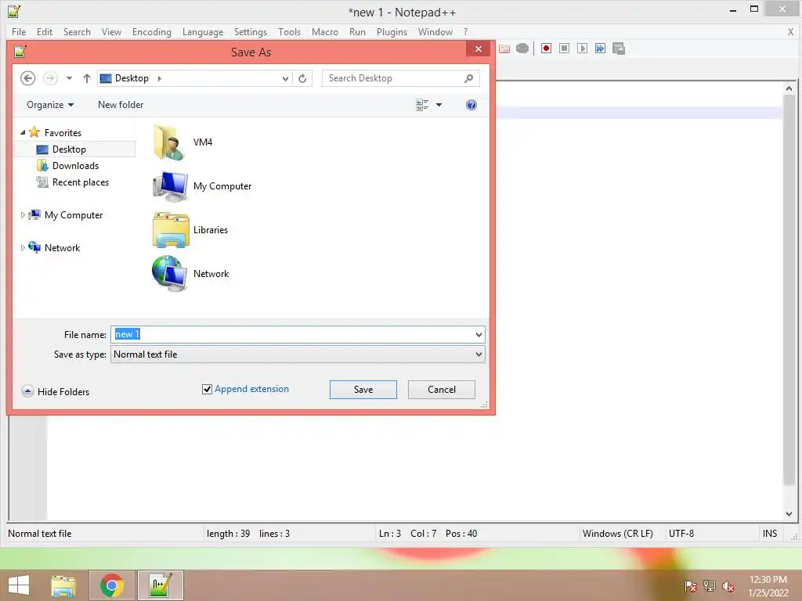Image resolution: width=802 pixels, height=601 pixels.
Task: Open the File menu
Action: [x=19, y=31]
